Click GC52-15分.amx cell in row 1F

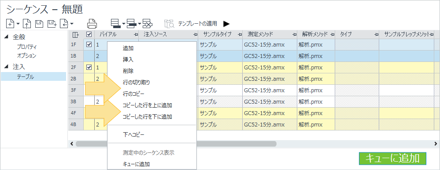[x=270, y=44]
